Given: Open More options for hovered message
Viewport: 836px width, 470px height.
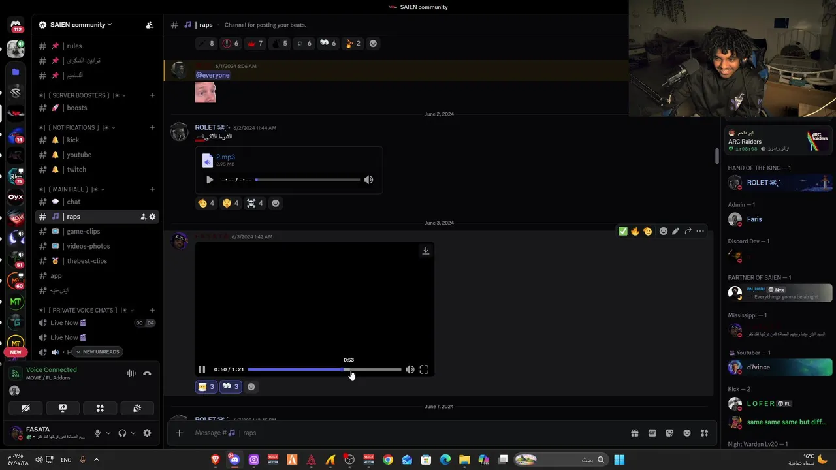Looking at the screenshot, I should point(700,231).
